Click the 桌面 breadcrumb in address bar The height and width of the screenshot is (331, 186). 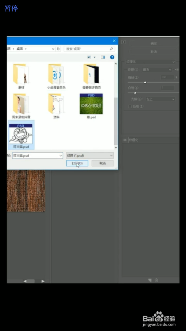pyautogui.click(x=20, y=49)
